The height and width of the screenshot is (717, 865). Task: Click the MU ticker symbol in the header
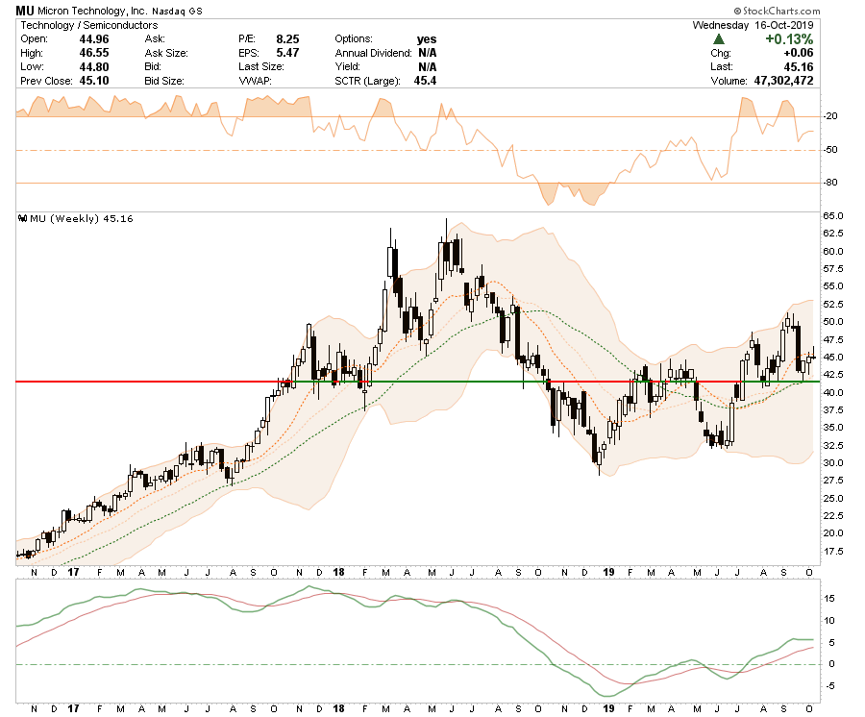coord(24,11)
